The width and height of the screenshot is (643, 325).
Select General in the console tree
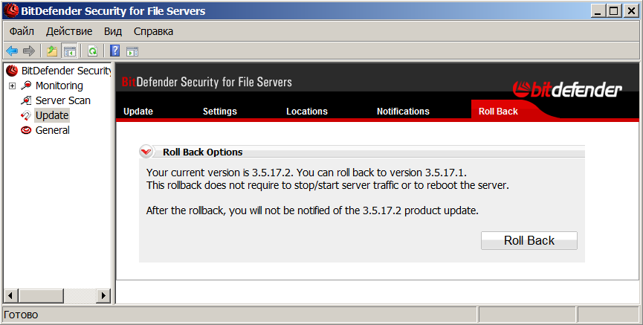tap(52, 130)
